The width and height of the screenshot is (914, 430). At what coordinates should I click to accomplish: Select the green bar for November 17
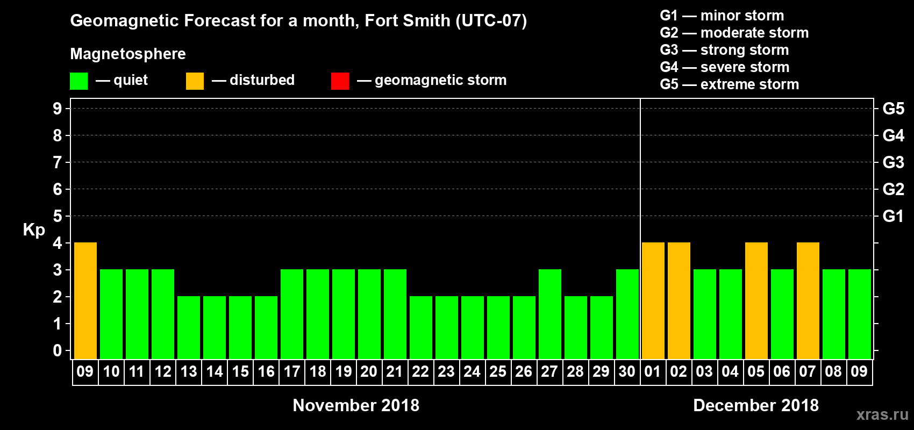coord(292,314)
